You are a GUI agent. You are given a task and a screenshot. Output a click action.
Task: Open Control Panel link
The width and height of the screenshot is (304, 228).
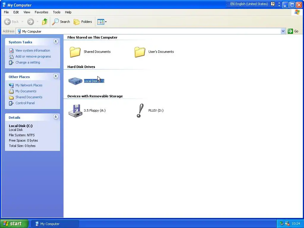(x=25, y=103)
